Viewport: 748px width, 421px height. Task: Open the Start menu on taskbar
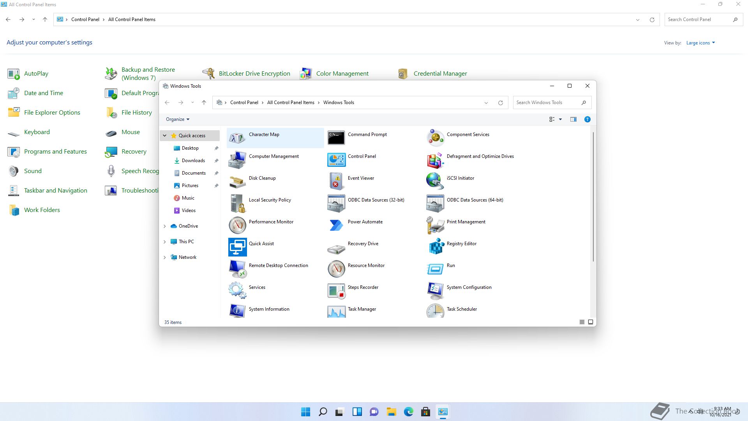pos(306,412)
